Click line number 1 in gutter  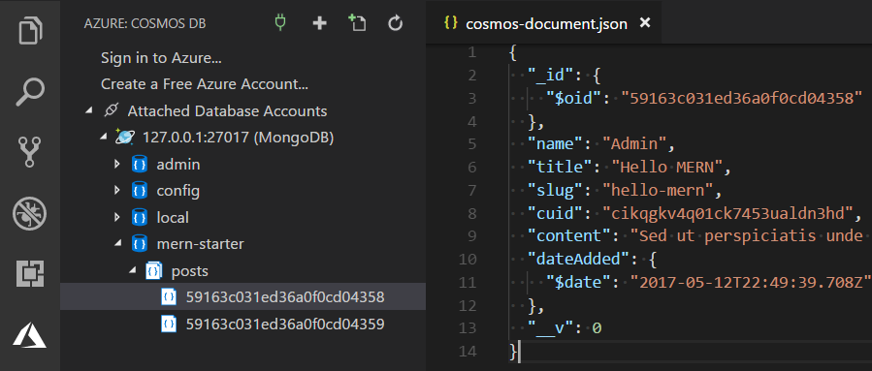[472, 51]
